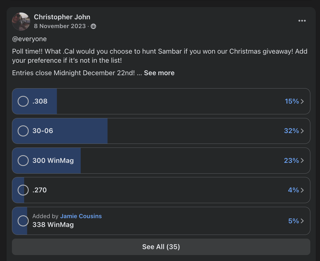This screenshot has width=320, height=261.
Task: Choose the 300 WinMag radio option
Action: coord(23,161)
